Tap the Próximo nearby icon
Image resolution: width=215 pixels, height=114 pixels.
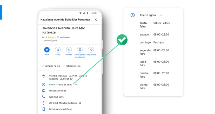click(x=69, y=50)
